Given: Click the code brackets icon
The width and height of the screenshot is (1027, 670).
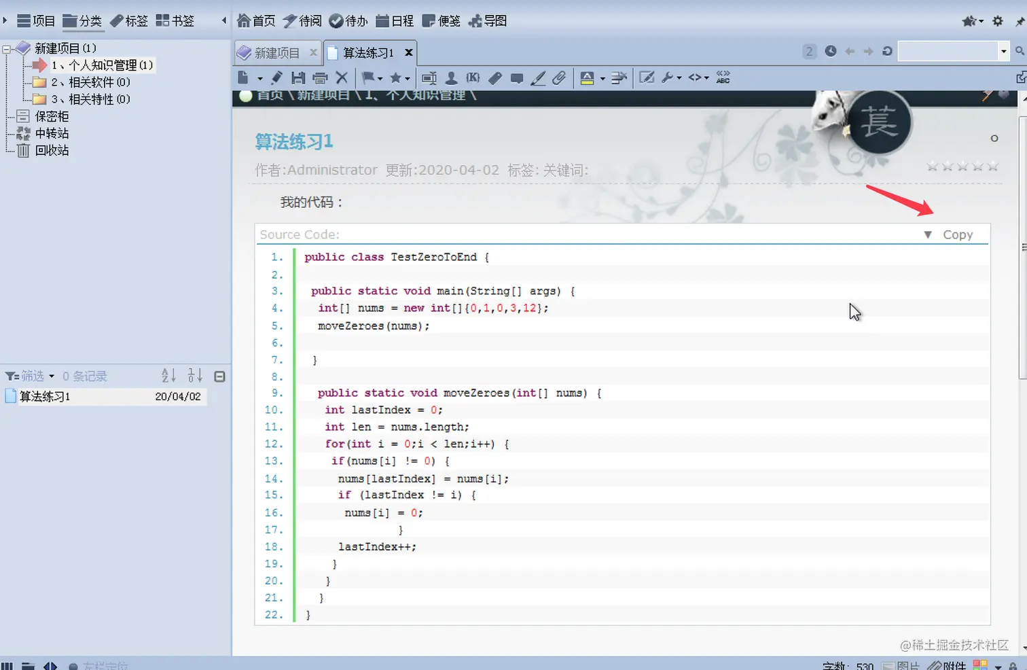Looking at the screenshot, I should tap(695, 78).
